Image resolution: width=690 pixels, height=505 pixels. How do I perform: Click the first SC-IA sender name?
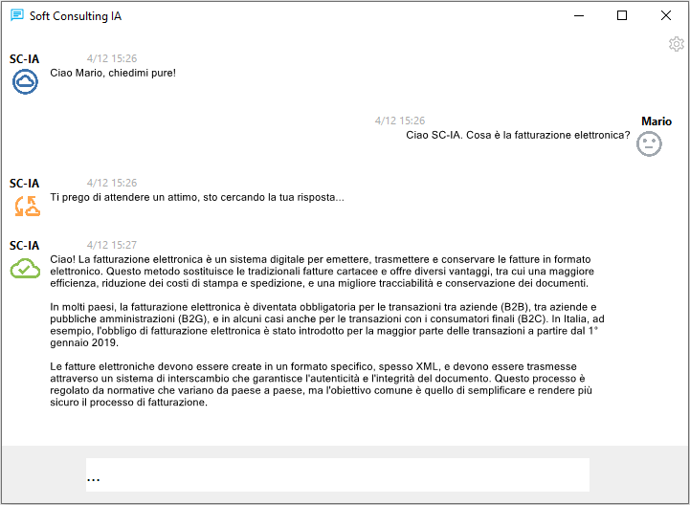24,59
